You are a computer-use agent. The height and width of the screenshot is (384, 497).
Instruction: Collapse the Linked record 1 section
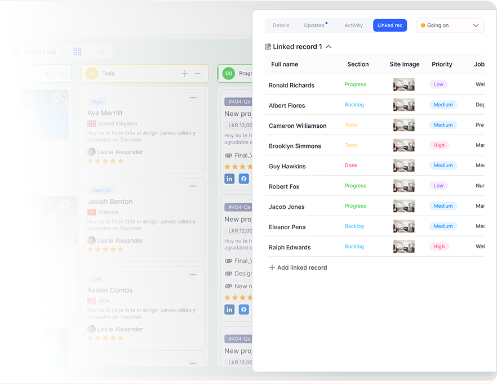click(327, 47)
